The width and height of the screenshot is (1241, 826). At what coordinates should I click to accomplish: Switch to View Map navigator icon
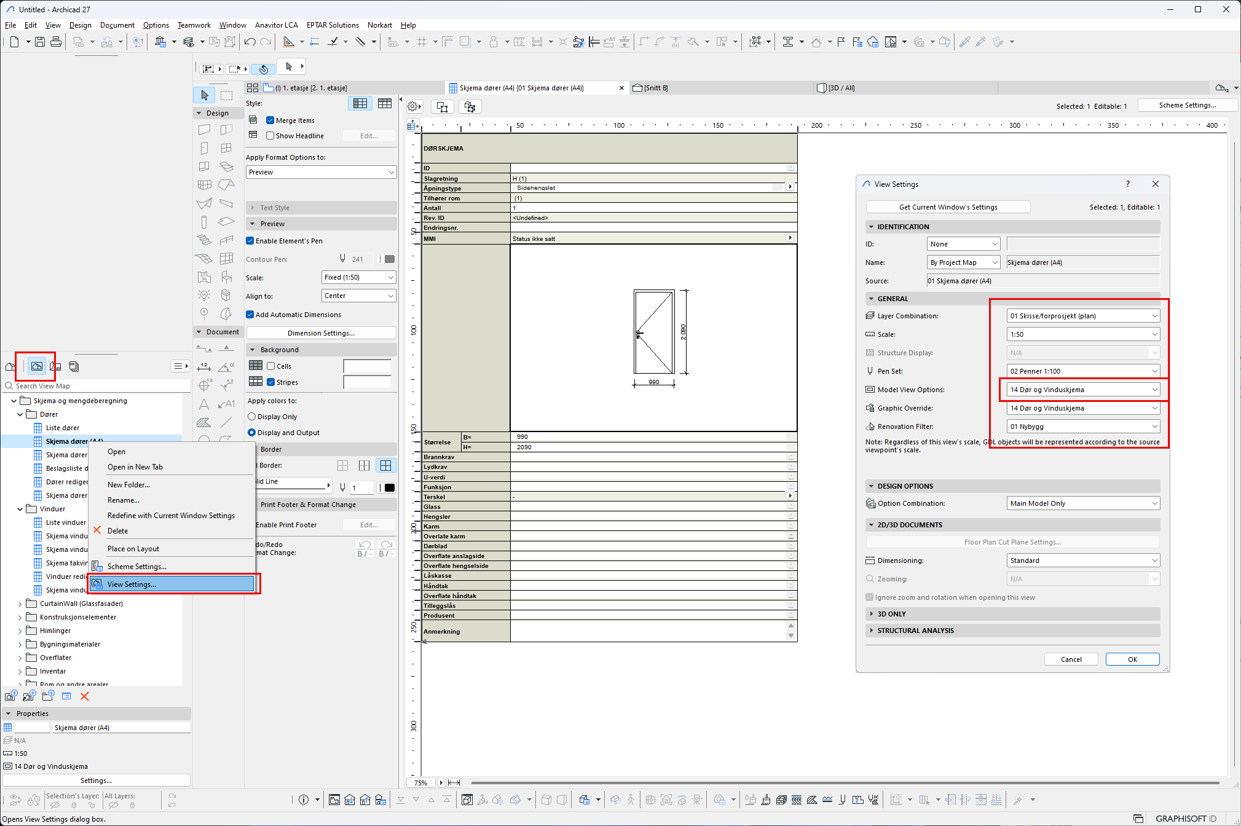click(37, 366)
